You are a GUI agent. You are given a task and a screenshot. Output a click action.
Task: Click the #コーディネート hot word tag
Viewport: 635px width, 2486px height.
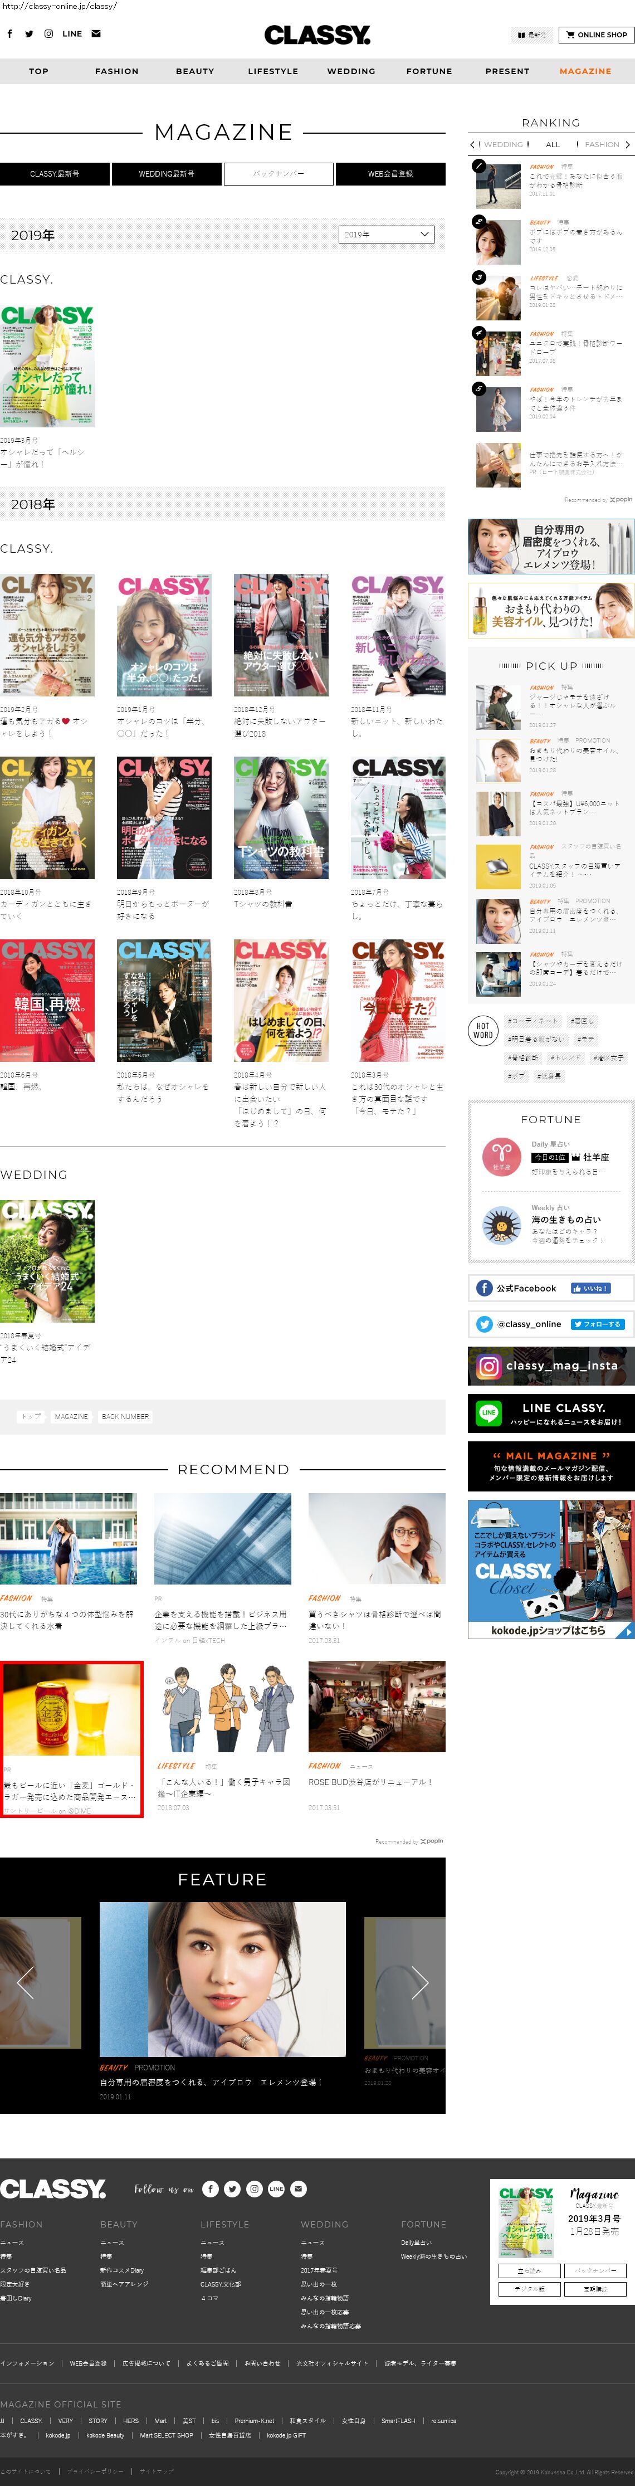[533, 1021]
